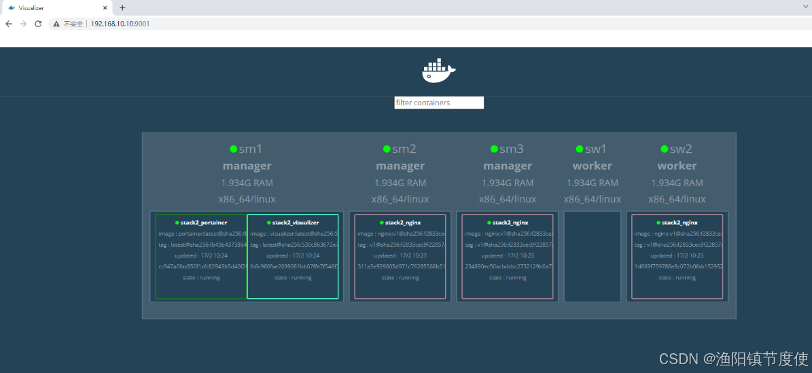The width and height of the screenshot is (812, 373).
Task: Click the browser forward arrow
Action: coord(23,24)
